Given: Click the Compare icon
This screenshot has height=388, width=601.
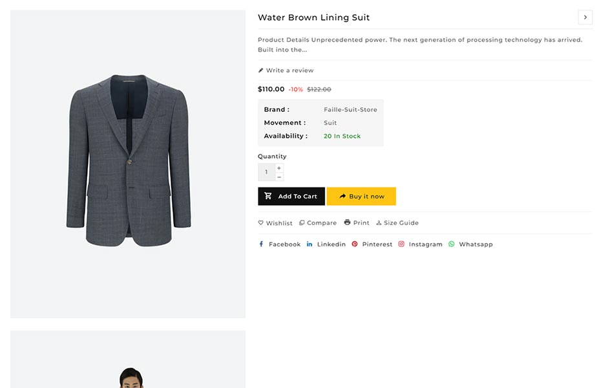Looking at the screenshot, I should pos(302,223).
